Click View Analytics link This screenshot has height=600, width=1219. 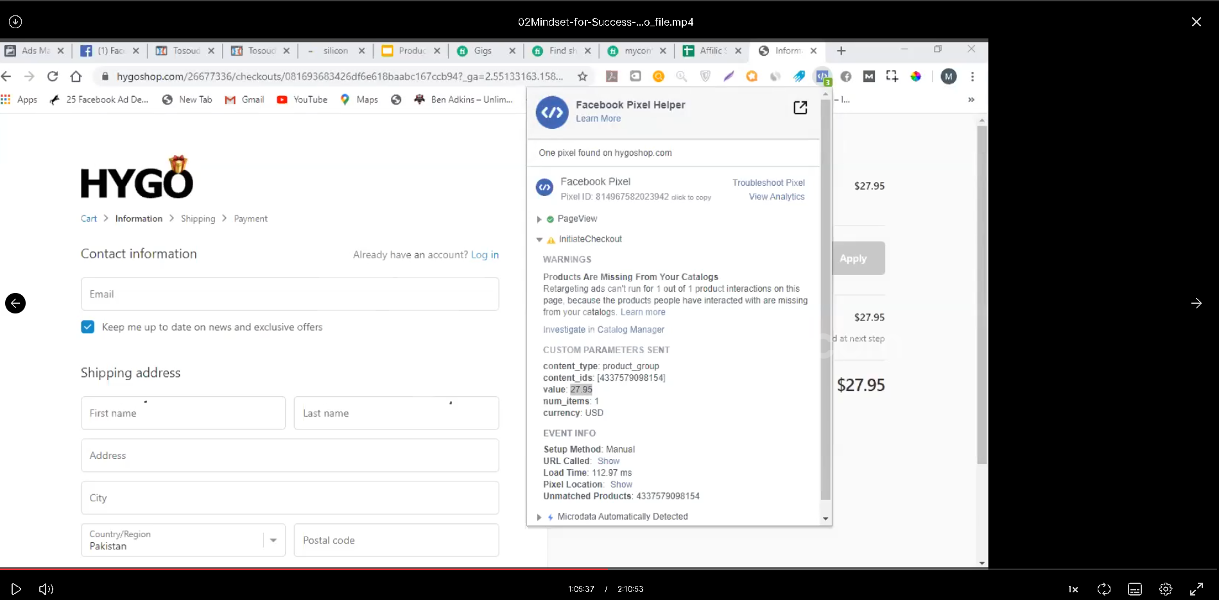pyautogui.click(x=777, y=197)
